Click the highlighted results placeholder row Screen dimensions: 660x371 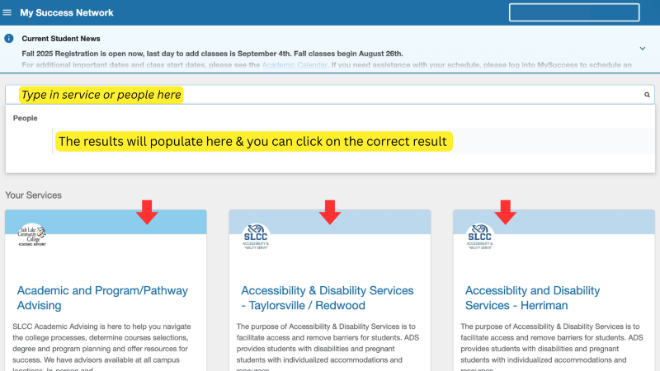(252, 141)
